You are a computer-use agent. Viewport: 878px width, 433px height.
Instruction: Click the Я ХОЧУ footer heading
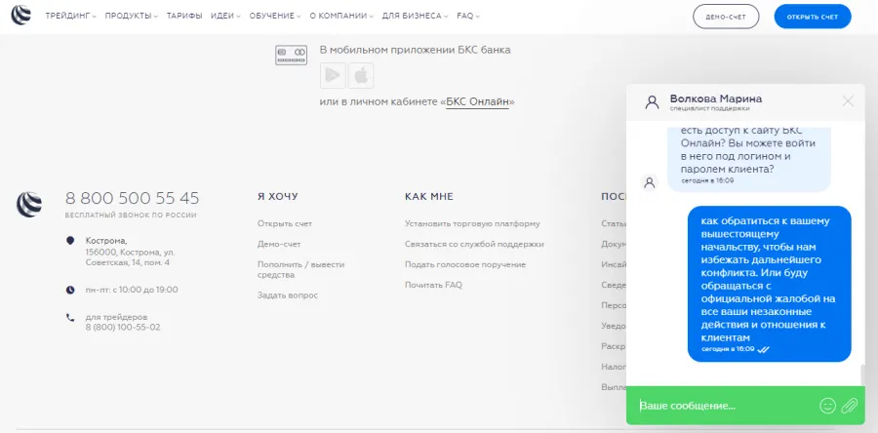(x=278, y=197)
